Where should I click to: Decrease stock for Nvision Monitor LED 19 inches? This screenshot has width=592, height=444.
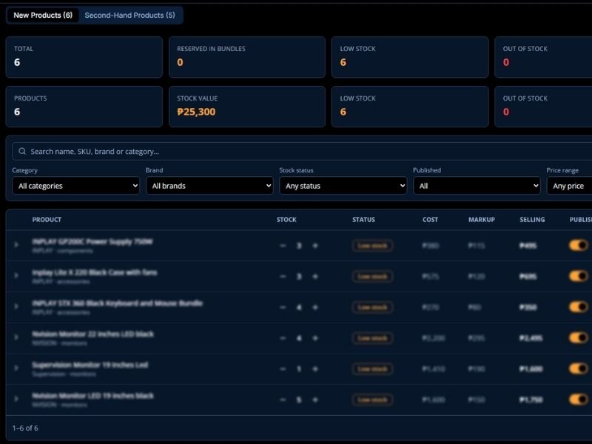283,400
